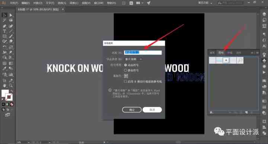Select the Paintbrush tool

click(11, 36)
